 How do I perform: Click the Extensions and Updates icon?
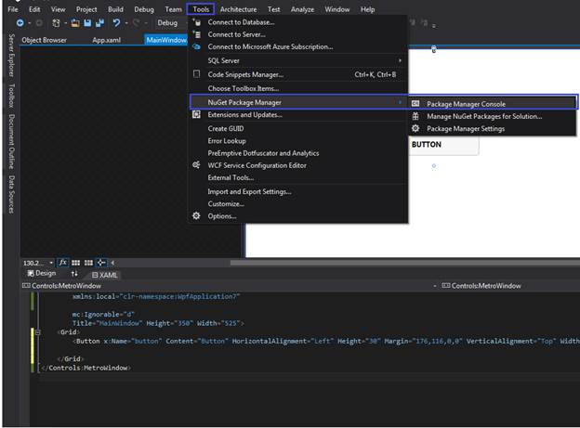(196, 114)
